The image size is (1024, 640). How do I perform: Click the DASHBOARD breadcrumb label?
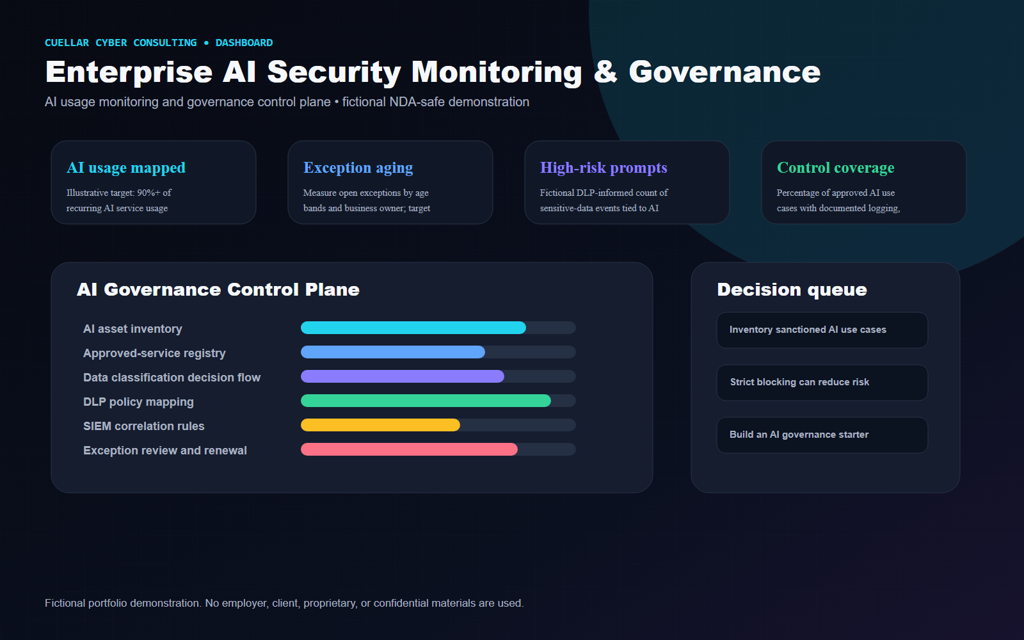244,43
